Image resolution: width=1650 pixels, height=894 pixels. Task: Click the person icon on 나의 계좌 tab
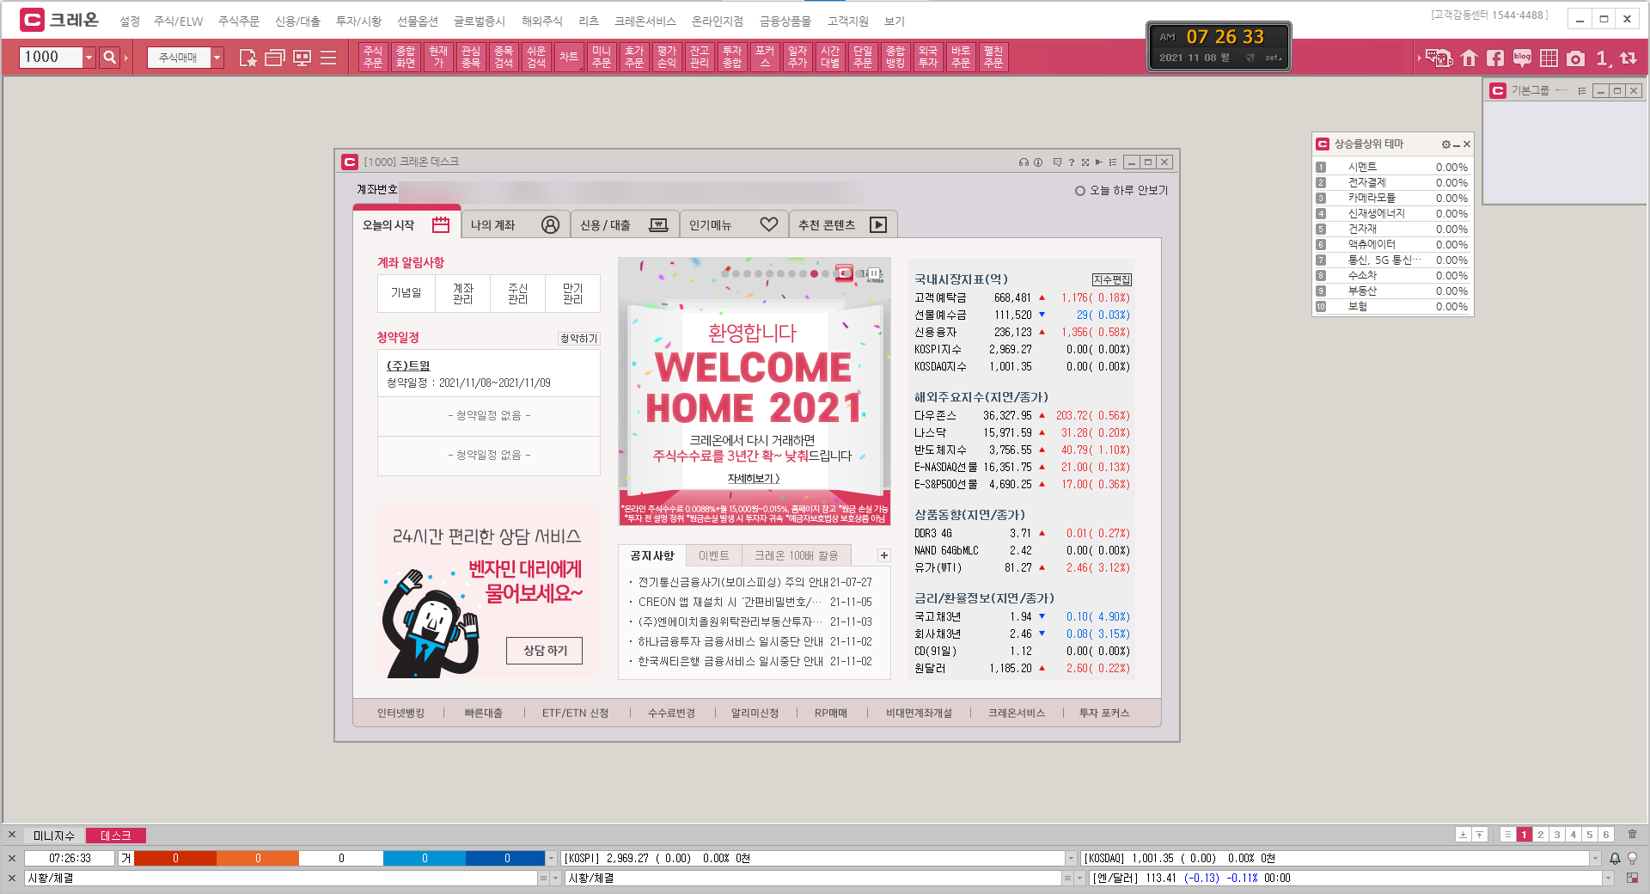[x=551, y=224]
